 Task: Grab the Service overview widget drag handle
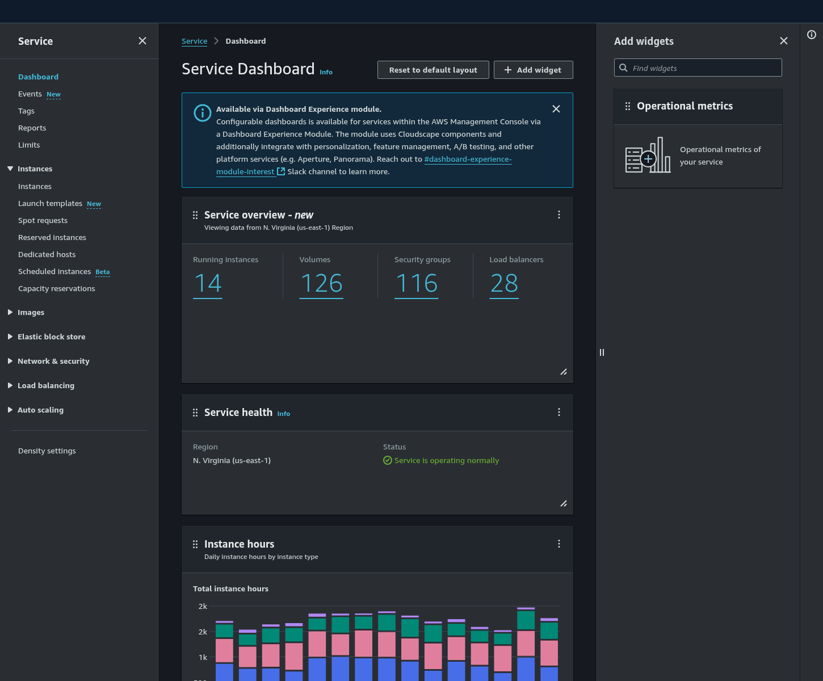coord(195,215)
